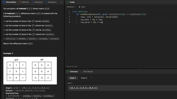Place cursor at end of line 5 code

click(x=103, y=22)
